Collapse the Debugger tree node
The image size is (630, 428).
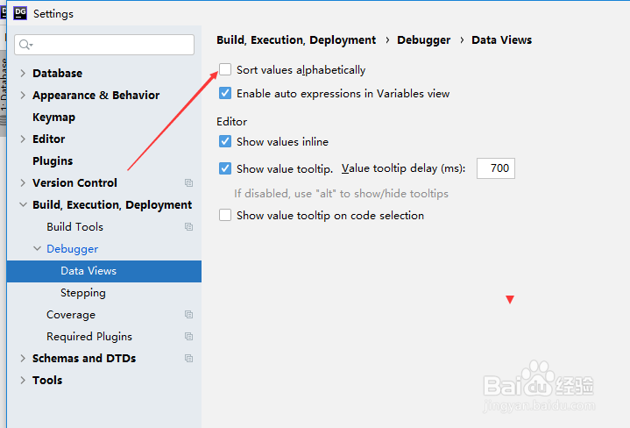(x=37, y=248)
